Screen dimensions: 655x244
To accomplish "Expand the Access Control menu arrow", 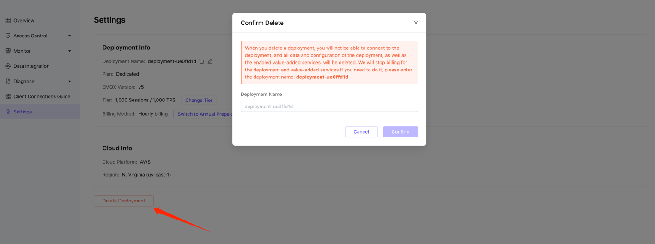I will [70, 36].
